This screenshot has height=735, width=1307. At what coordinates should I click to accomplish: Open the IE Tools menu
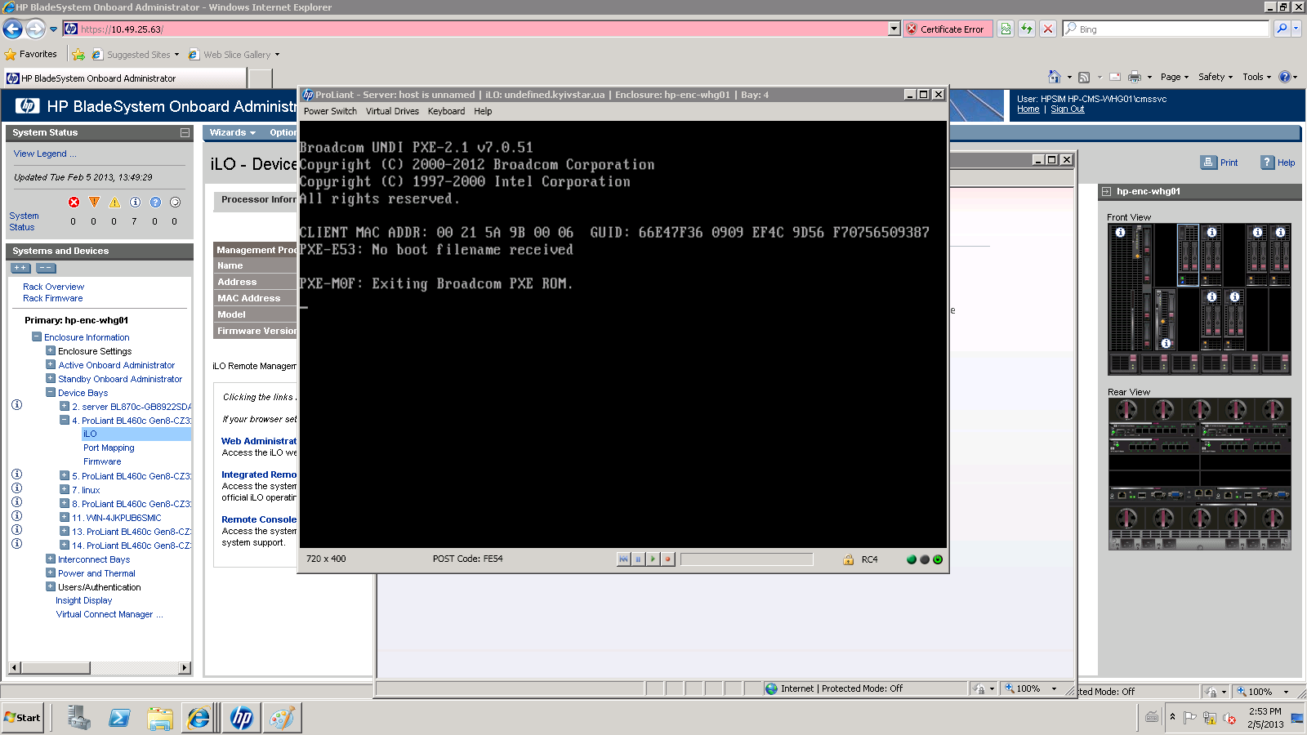pos(1256,77)
